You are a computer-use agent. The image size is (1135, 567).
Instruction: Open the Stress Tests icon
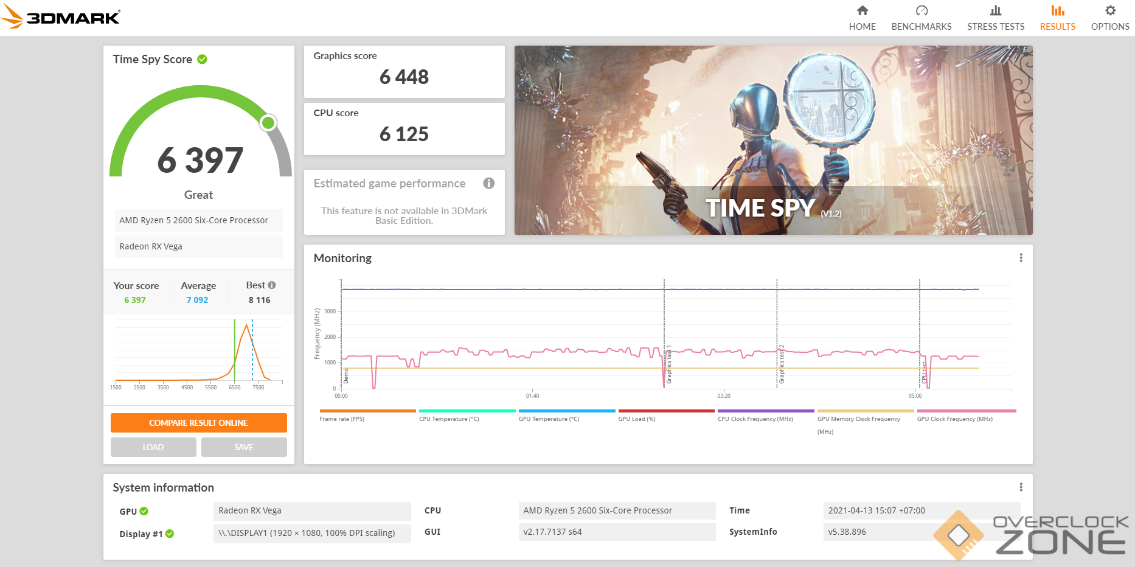pos(995,11)
